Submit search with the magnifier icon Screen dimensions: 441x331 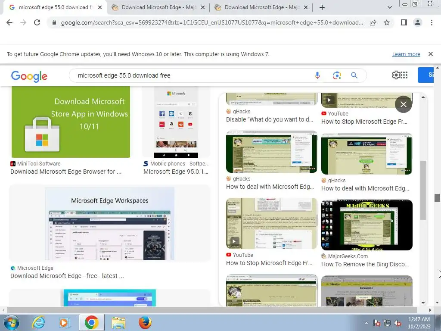point(354,75)
